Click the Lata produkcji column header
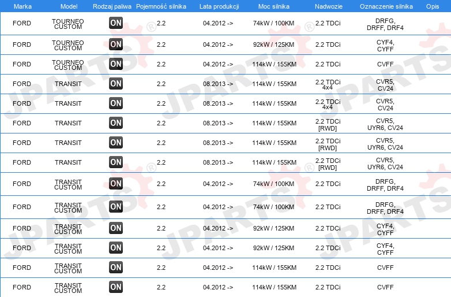Viewport: 451px width, 297px height. coord(219,6)
